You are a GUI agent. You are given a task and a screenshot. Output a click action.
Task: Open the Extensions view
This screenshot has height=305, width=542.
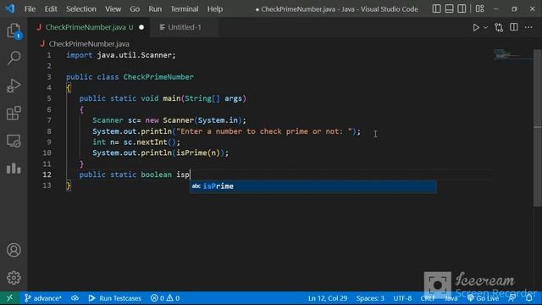[14, 113]
